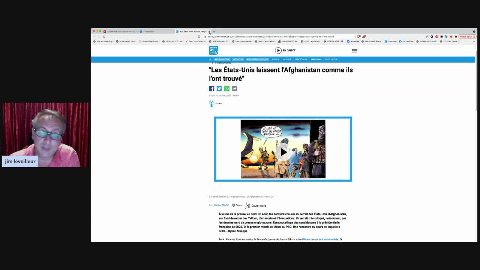
Task: Open the 'Film en streaming' bookmark
Action: pos(103,41)
